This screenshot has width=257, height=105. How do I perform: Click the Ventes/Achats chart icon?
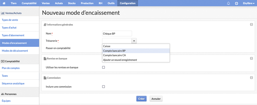[3, 13]
